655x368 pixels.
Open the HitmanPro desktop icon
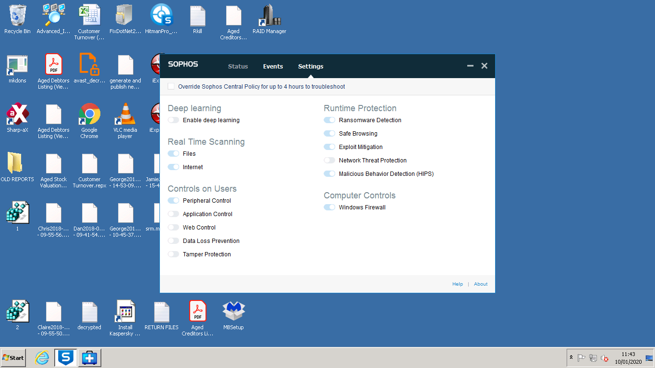tap(161, 16)
